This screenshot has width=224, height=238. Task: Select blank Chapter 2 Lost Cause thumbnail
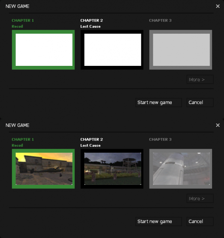112,50
